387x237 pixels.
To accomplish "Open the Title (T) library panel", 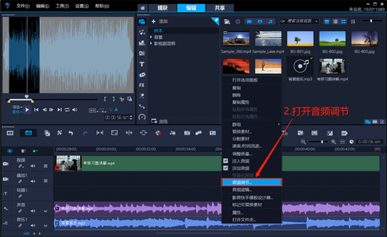I will coord(142,64).
